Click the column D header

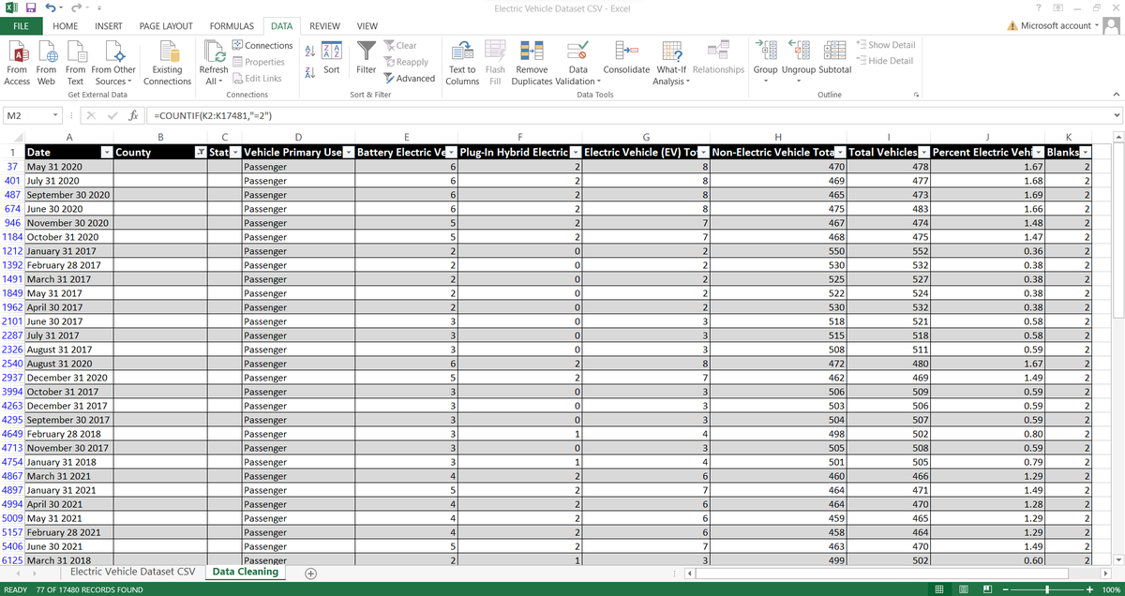pyautogui.click(x=298, y=137)
